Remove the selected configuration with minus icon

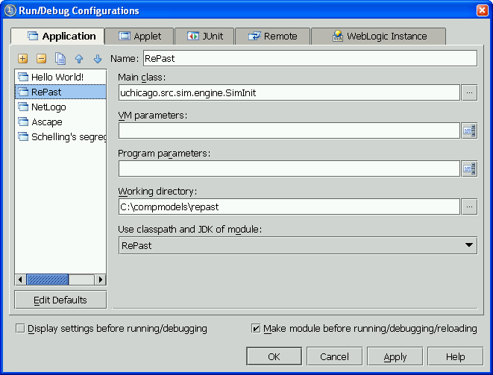point(42,58)
